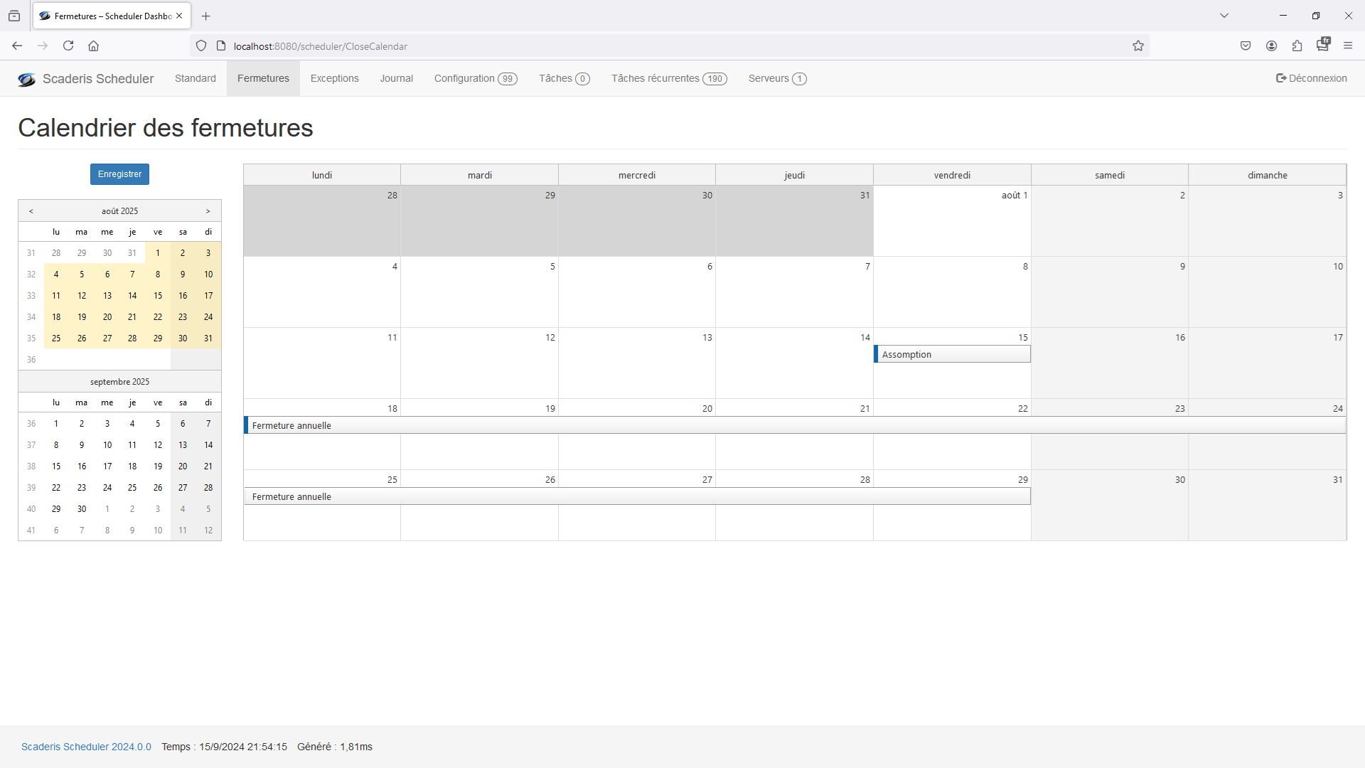Click the address bar URL field
This screenshot has height=768, width=1365.
[x=640, y=46]
